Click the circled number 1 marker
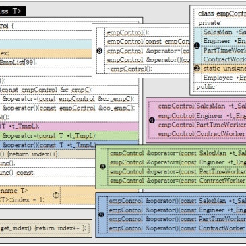 click(x=197, y=46)
